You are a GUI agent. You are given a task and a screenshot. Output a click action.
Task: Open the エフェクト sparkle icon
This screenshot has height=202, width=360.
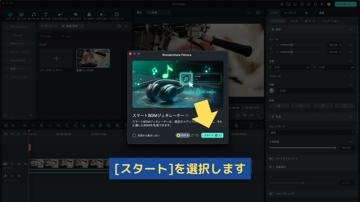pyautogui.click(x=76, y=16)
